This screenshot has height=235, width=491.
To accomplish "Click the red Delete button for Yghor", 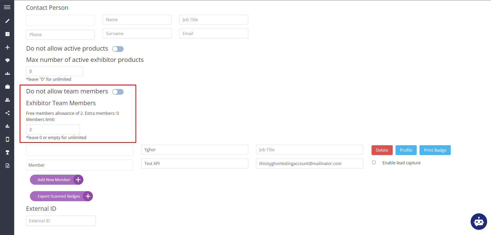I will 382,150.
